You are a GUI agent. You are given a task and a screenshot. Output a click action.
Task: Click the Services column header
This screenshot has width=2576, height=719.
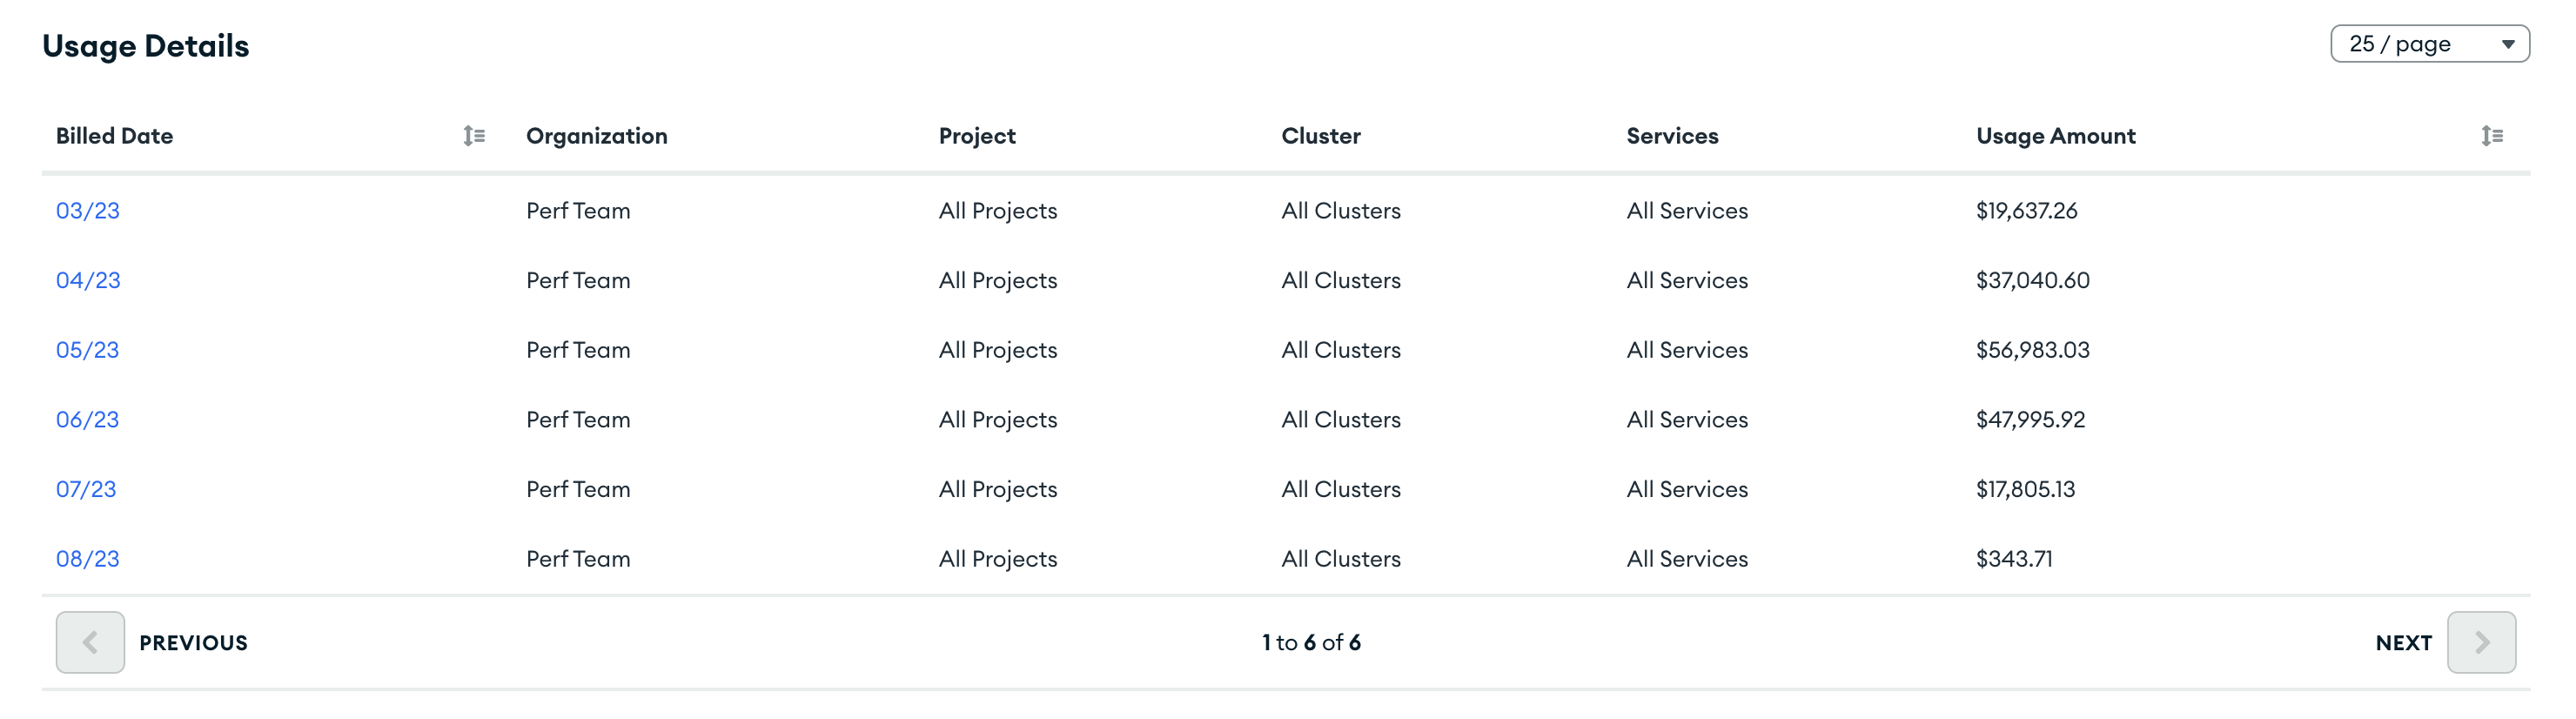1672,136
